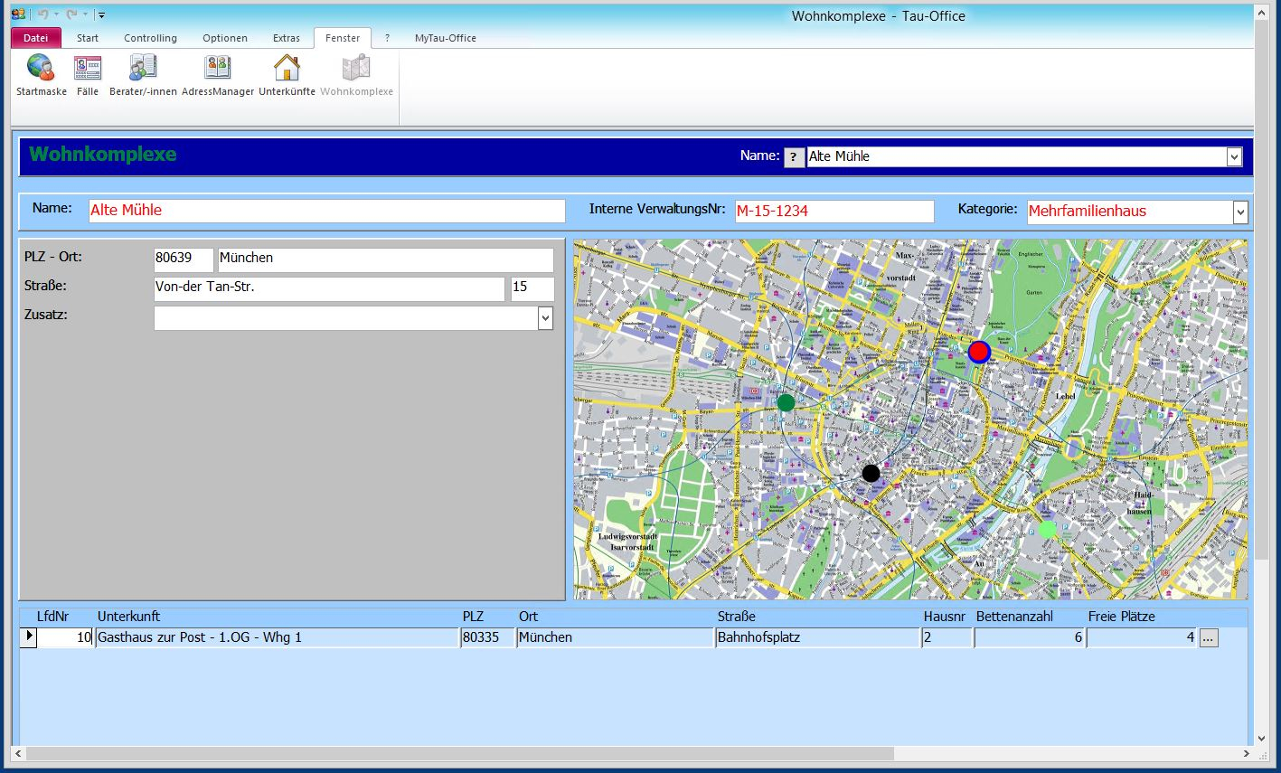The image size is (1281, 773).
Task: Expand the Zusatz dropdown
Action: 544,318
